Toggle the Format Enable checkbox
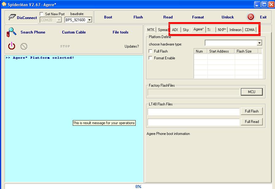The width and height of the screenshot is (275, 189). click(x=150, y=58)
